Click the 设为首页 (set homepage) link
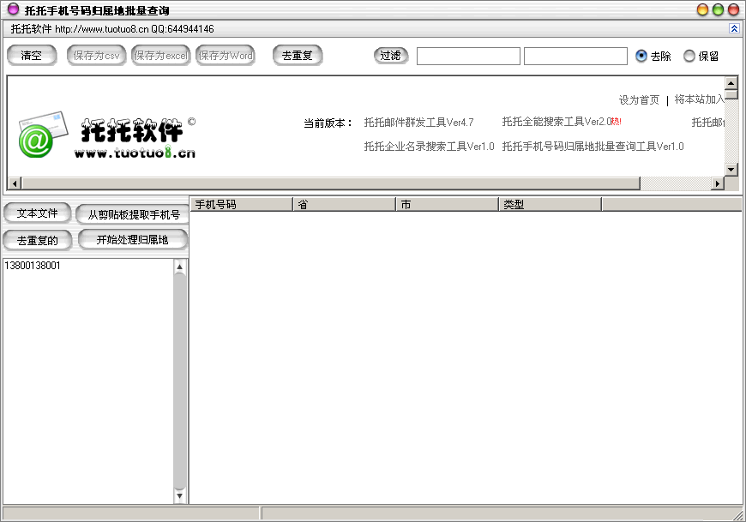The height and width of the screenshot is (522, 746). [639, 99]
